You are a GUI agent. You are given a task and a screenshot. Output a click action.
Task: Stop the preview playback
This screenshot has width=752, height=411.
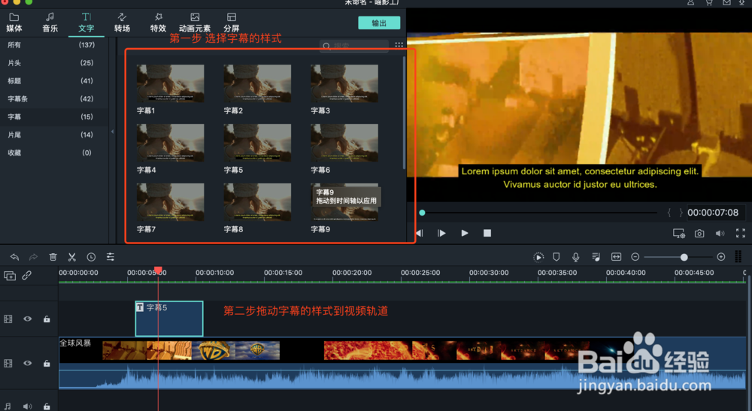(x=487, y=233)
